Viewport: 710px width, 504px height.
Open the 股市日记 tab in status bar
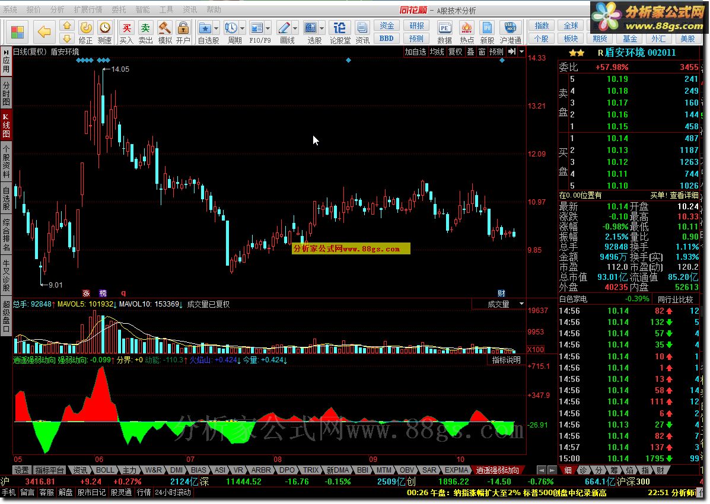(91, 492)
